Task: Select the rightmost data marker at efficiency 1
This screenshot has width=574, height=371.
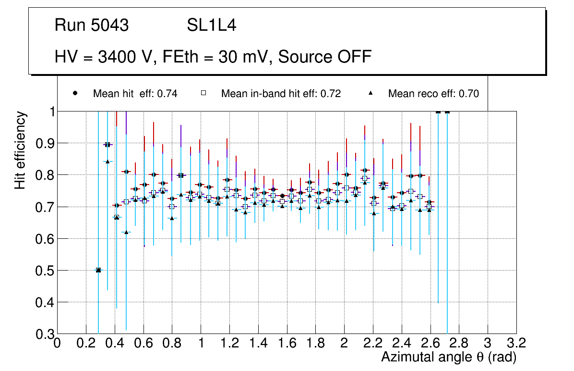Action: coord(447,111)
